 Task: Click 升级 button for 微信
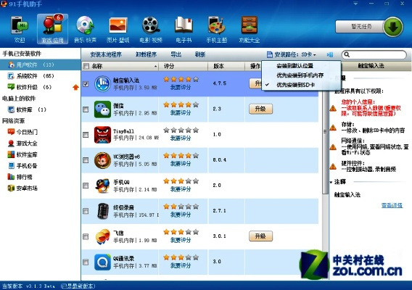click(260, 109)
